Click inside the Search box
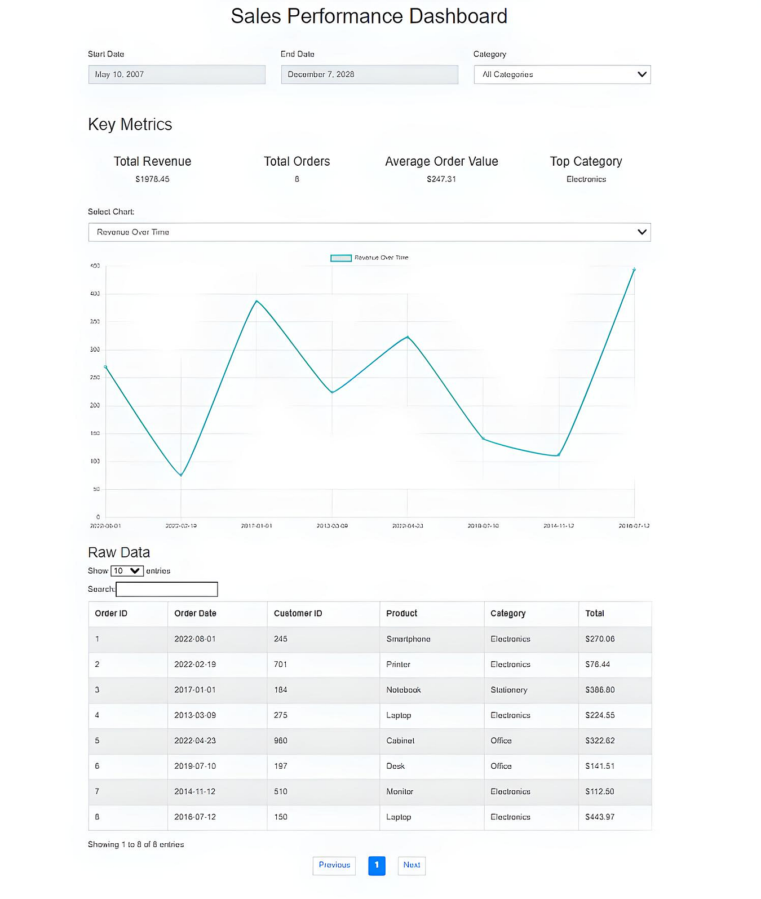 166,589
